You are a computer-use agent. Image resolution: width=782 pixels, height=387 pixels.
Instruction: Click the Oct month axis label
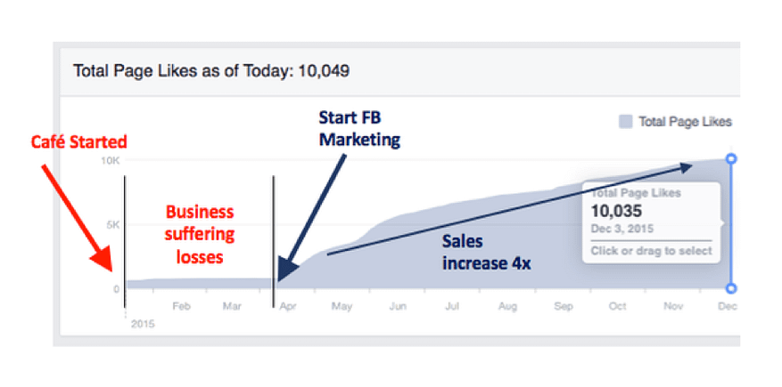617,306
